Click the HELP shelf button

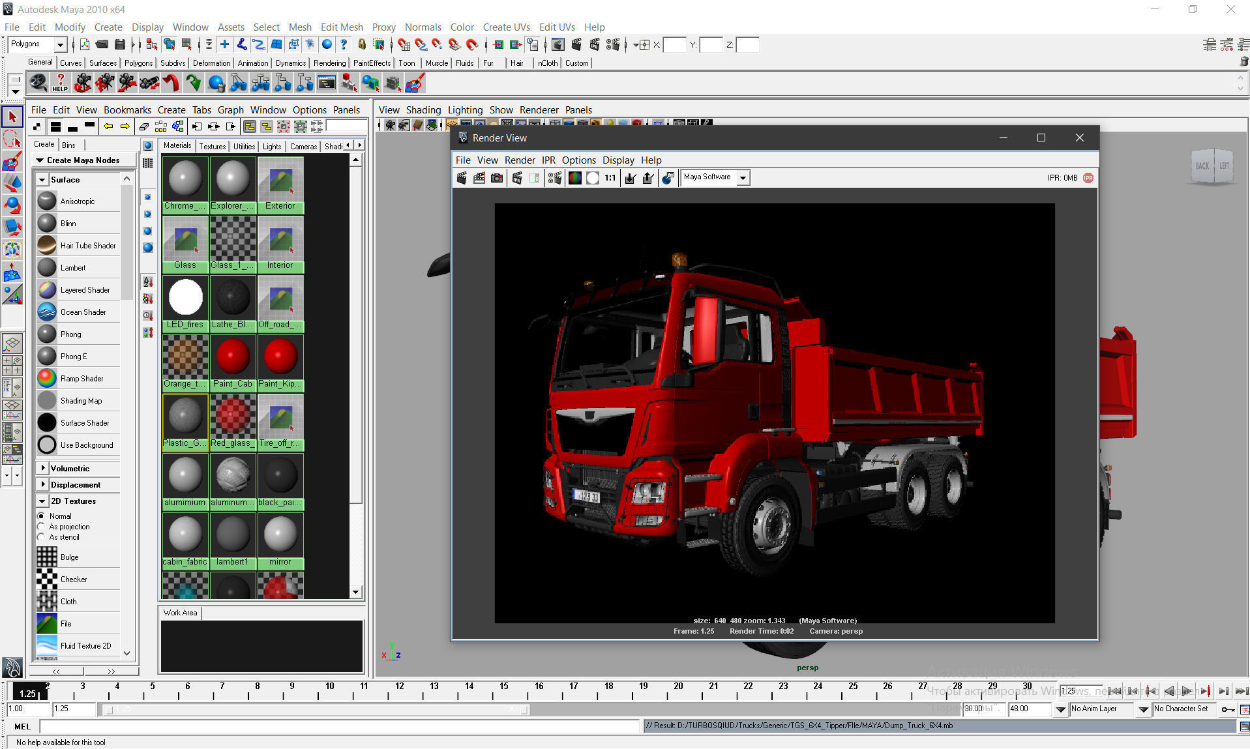tap(60, 83)
